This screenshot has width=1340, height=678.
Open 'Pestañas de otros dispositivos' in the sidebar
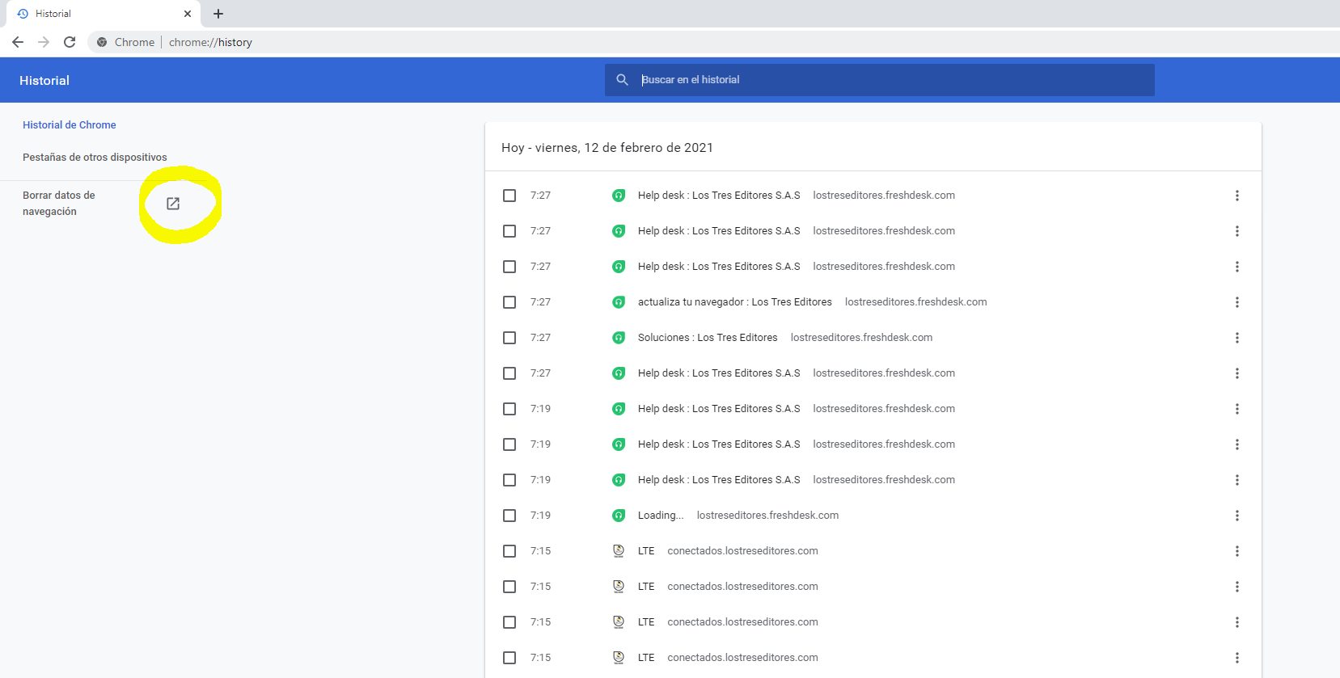(95, 158)
